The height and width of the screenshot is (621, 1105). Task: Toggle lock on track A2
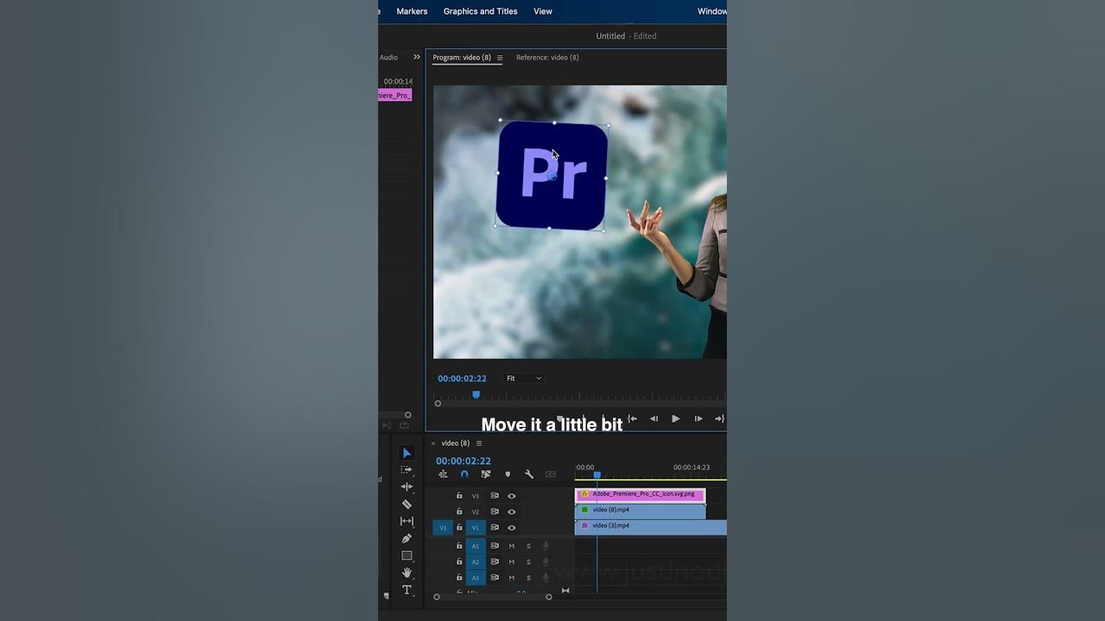point(459,562)
